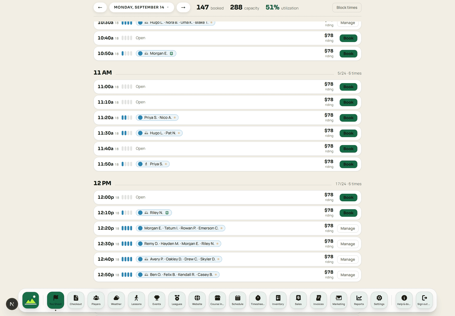The height and width of the screenshot is (316, 455).
Task: Click the round N badge icon
Action: tap(12, 304)
